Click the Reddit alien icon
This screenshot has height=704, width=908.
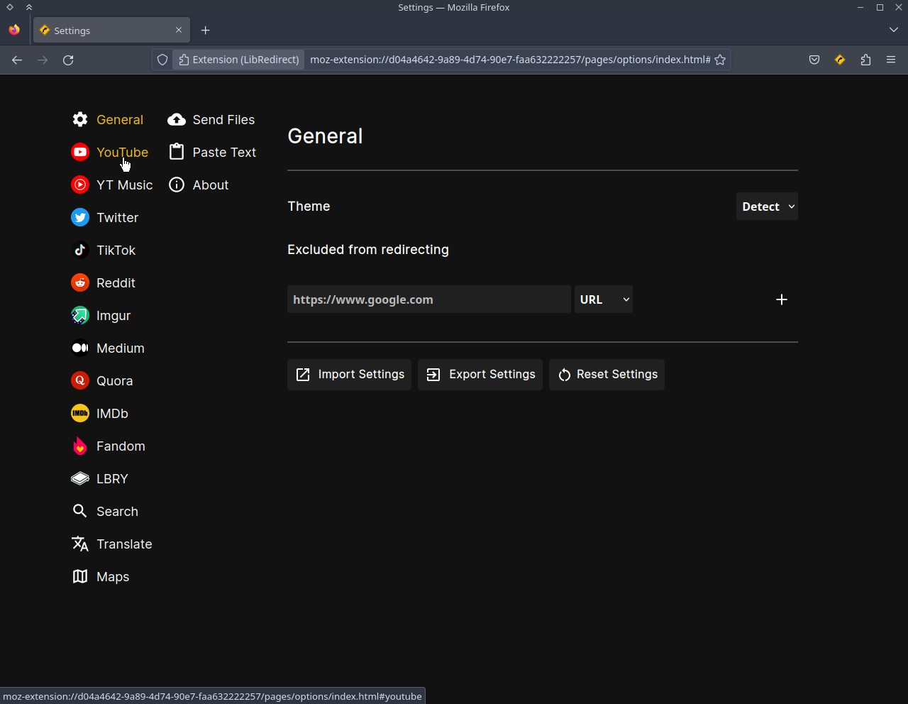pyautogui.click(x=80, y=282)
